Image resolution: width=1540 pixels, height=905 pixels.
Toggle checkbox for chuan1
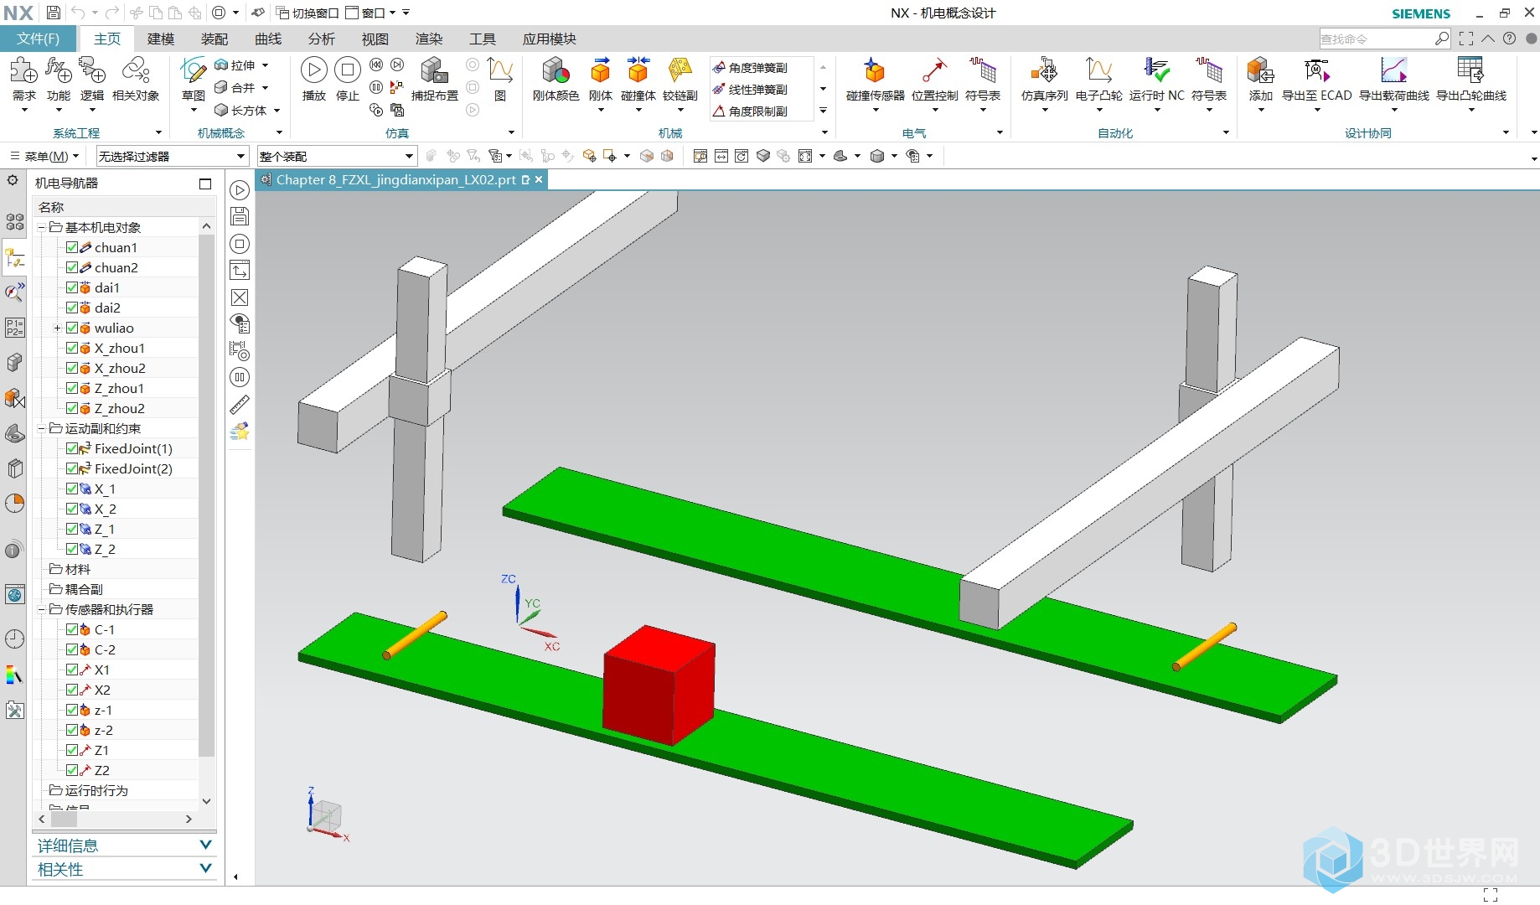pyautogui.click(x=72, y=247)
